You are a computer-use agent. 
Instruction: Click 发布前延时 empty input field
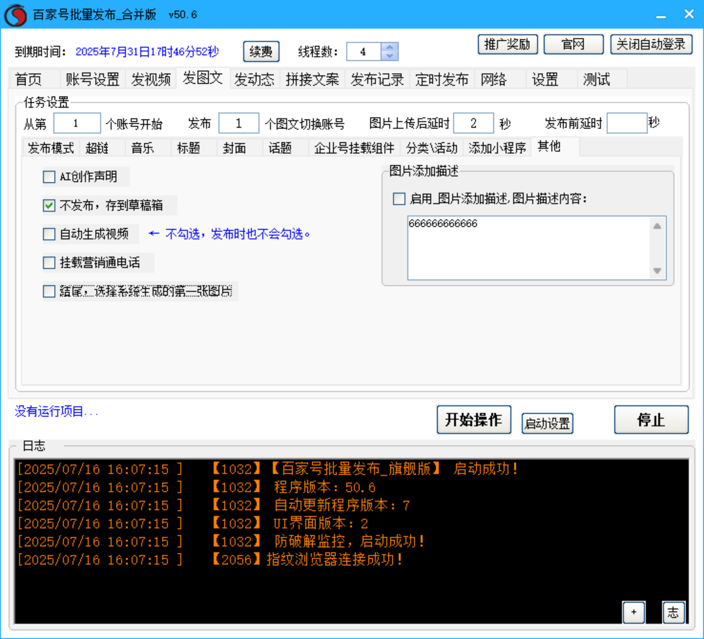[x=627, y=123]
